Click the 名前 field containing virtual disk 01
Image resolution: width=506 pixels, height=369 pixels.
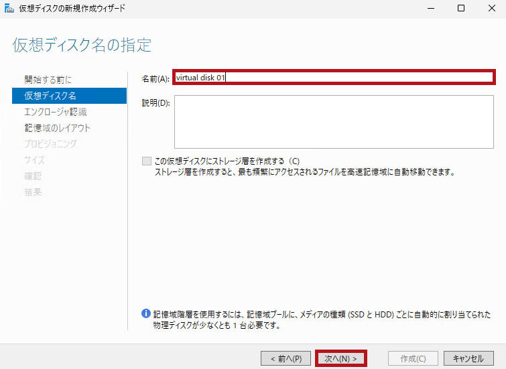[x=333, y=78]
